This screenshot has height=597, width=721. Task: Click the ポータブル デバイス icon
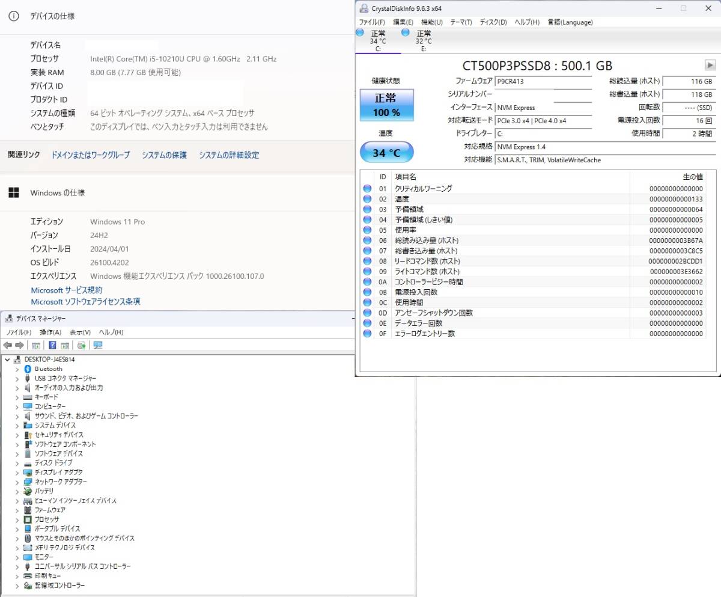coord(28,528)
